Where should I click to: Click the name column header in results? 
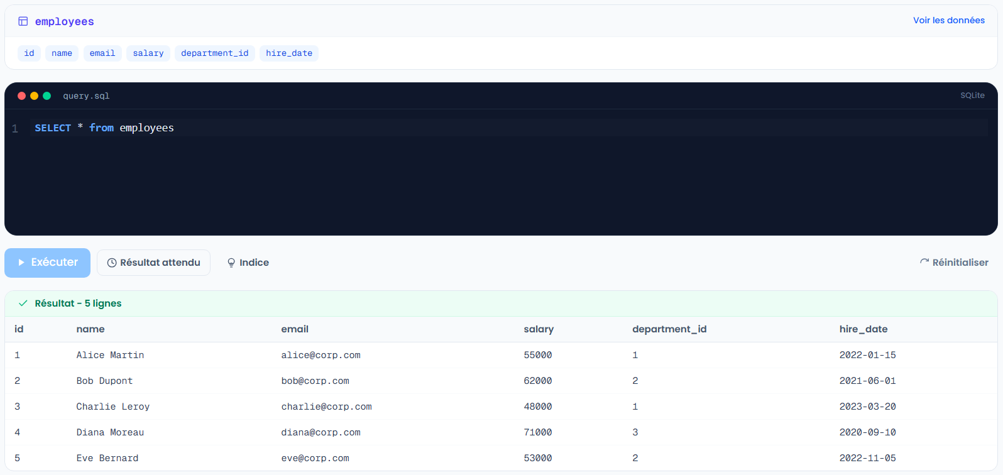coord(90,329)
